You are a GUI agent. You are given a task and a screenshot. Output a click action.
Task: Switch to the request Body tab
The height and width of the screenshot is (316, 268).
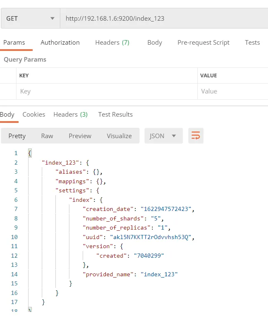click(x=154, y=42)
